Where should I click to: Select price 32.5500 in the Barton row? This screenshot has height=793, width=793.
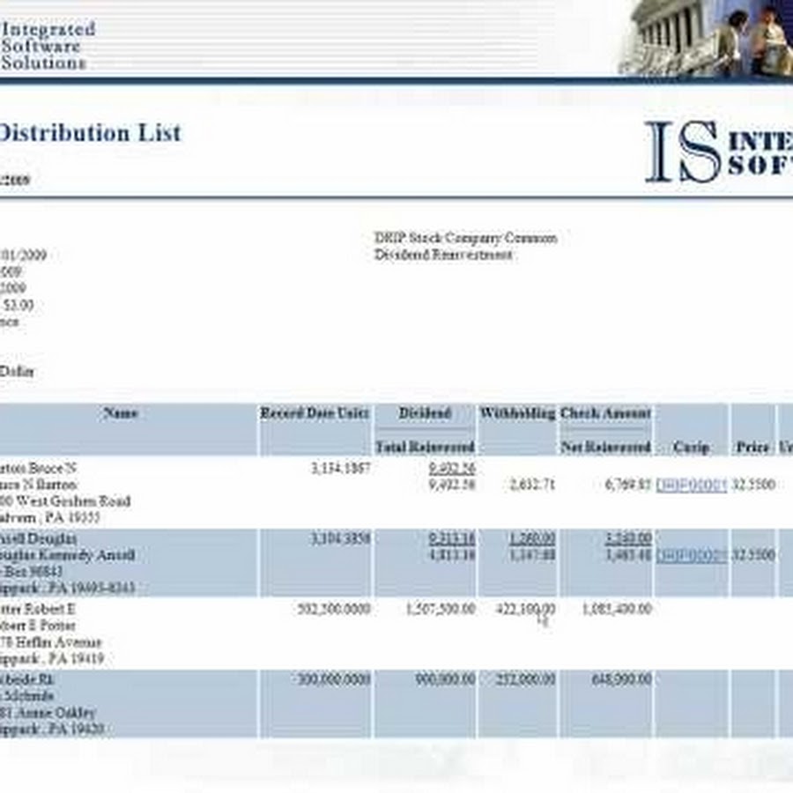[x=753, y=485]
